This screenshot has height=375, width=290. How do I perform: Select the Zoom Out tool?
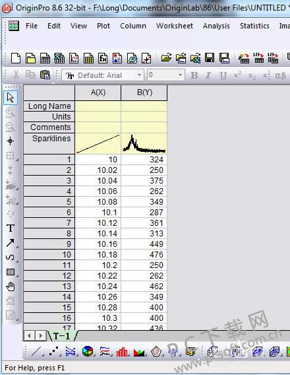click(x=11, y=127)
